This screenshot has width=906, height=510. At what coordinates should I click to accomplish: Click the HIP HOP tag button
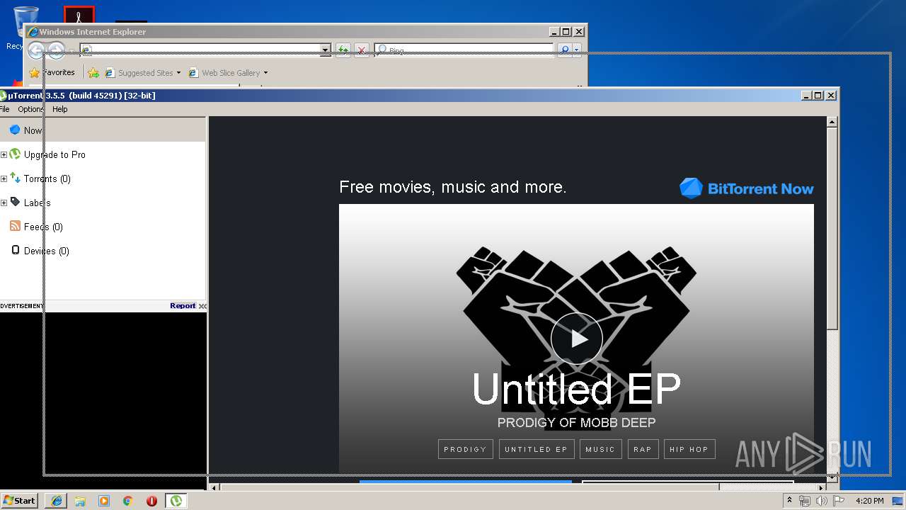coord(689,449)
